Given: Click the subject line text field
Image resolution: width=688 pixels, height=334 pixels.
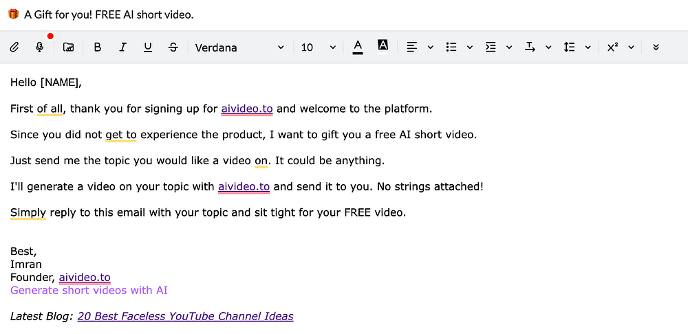Looking at the screenshot, I should (x=344, y=14).
